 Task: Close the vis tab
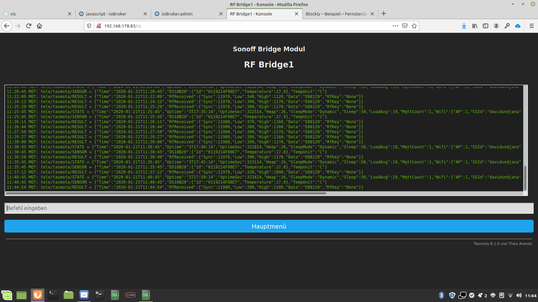point(70,14)
